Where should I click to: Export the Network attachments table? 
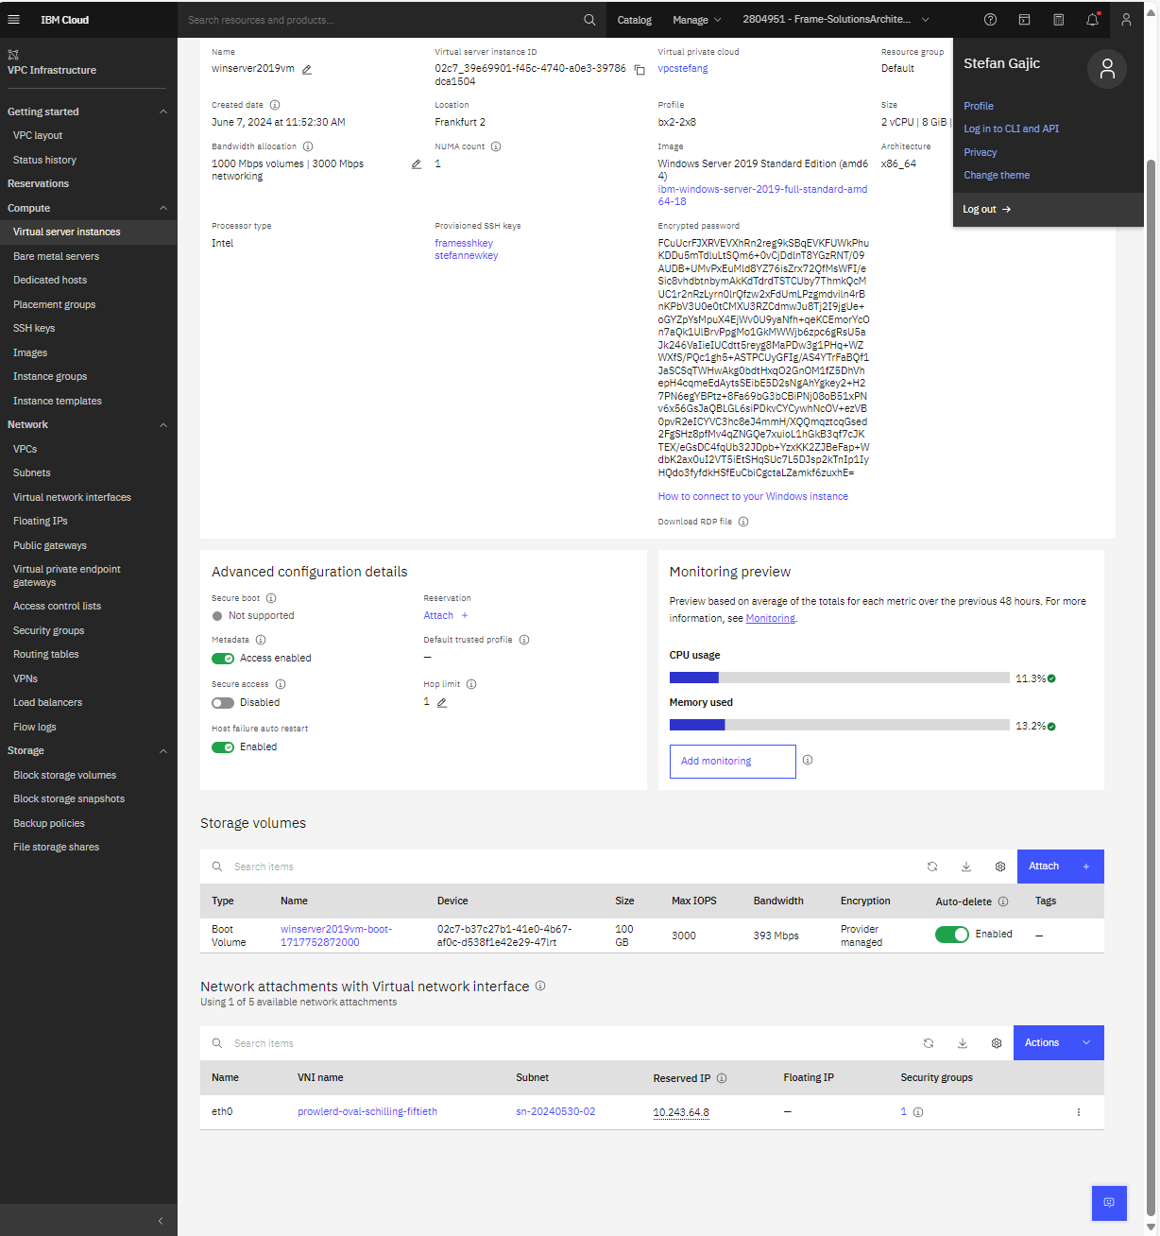coord(963,1042)
